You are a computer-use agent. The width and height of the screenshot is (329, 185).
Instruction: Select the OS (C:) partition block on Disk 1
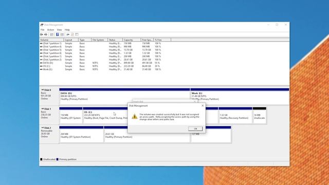coord(105,115)
